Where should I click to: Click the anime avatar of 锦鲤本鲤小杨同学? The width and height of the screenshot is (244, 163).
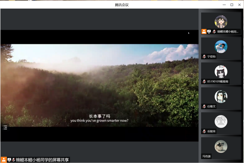pyautogui.click(x=221, y=22)
